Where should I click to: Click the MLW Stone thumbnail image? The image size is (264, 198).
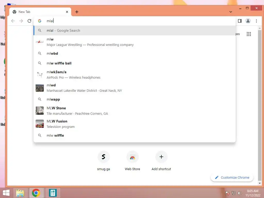[40, 111]
